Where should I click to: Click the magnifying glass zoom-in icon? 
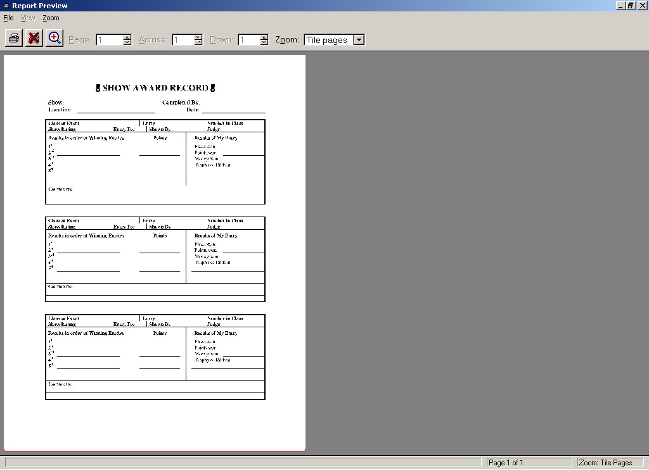coord(55,39)
